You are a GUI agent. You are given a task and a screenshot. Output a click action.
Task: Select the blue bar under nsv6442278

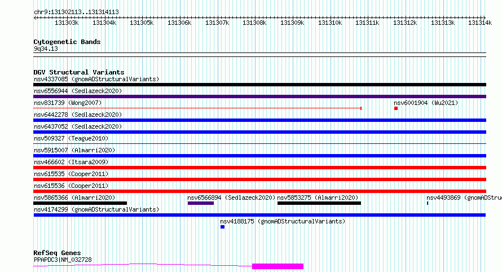(x=259, y=120)
